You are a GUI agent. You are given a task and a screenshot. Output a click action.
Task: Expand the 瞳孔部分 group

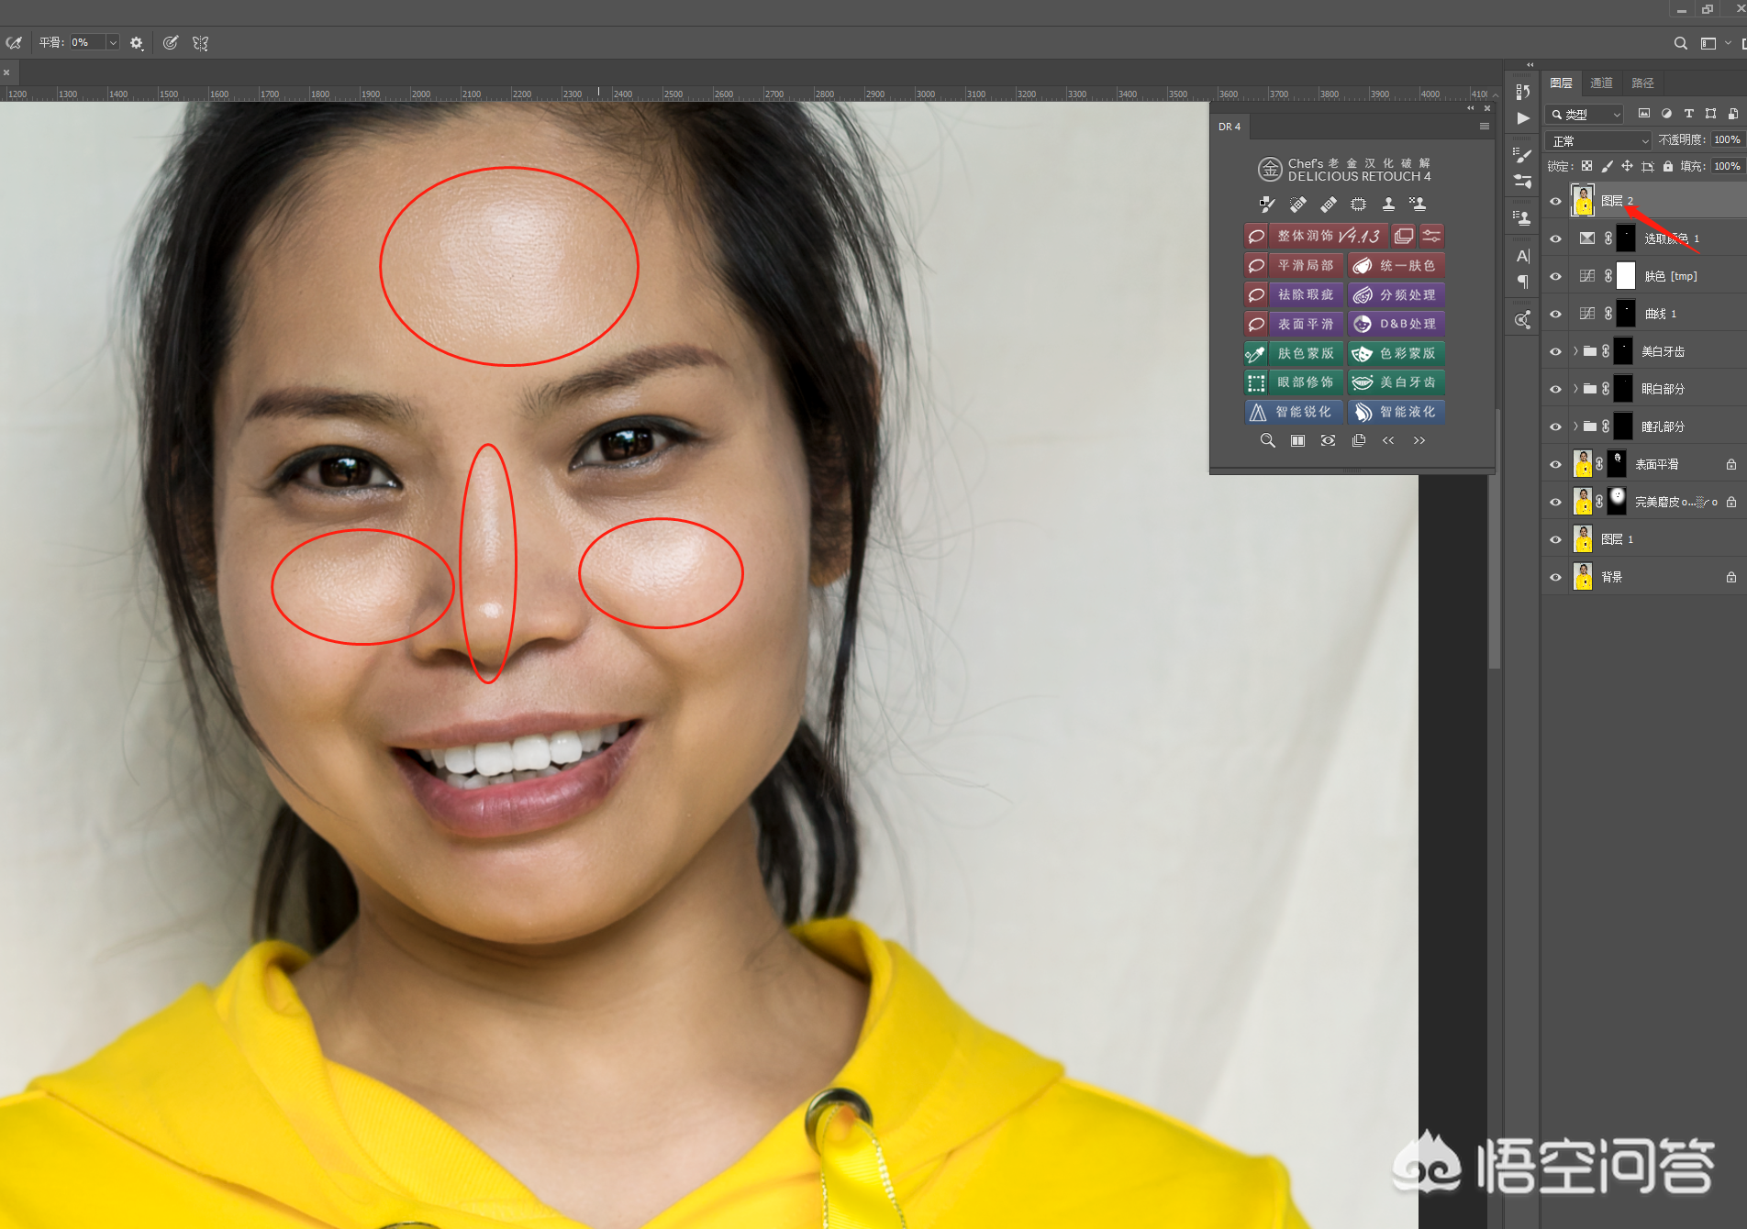(x=1575, y=426)
